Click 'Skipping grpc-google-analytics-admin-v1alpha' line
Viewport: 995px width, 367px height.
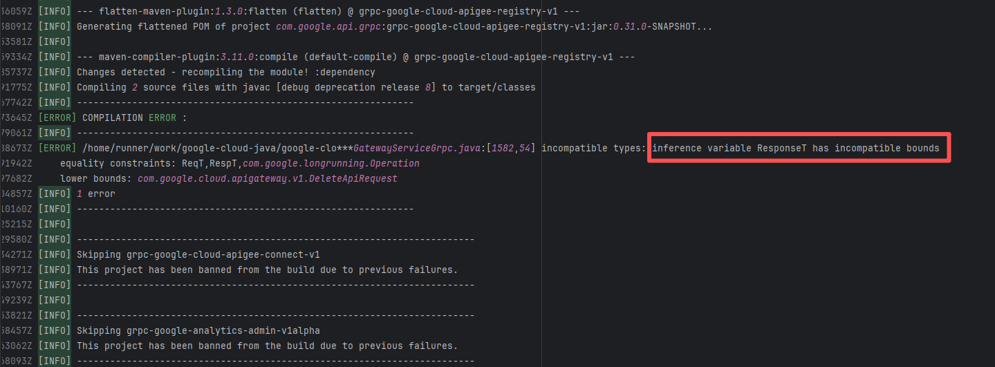coord(198,330)
